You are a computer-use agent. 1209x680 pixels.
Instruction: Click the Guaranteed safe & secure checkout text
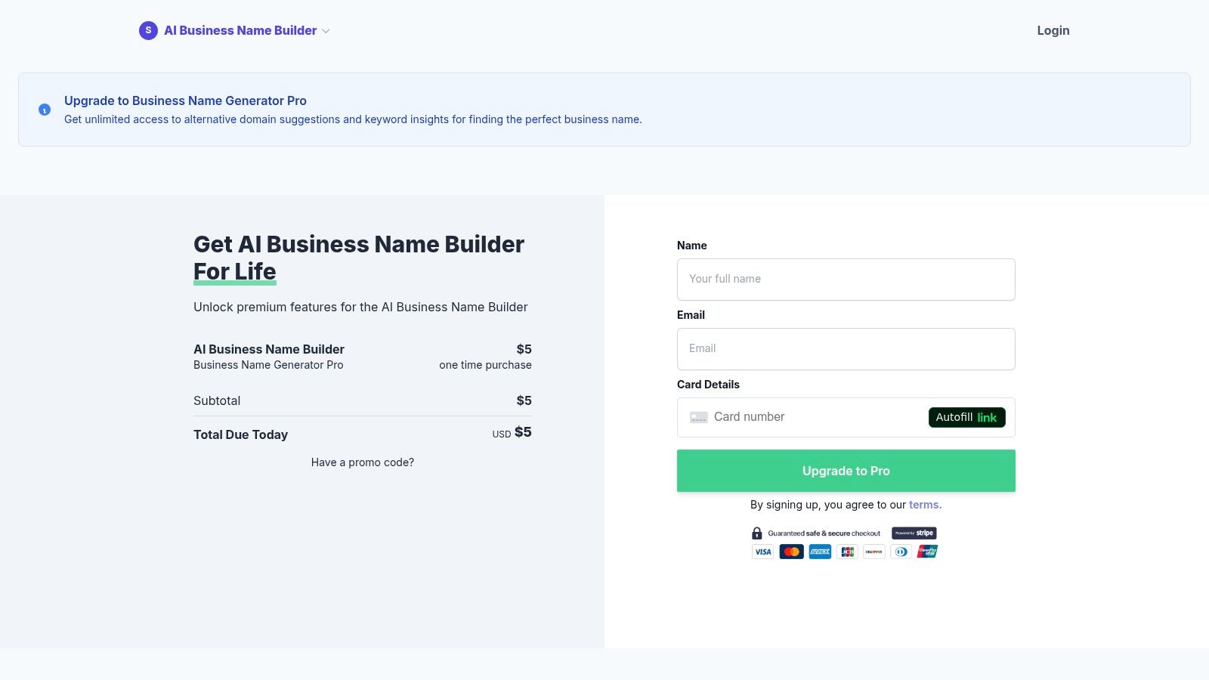pos(824,533)
